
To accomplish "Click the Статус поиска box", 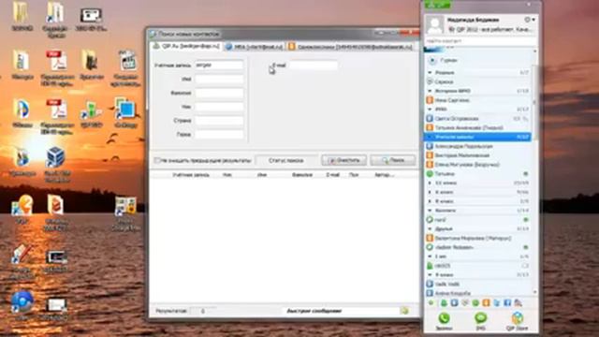I will (286, 160).
